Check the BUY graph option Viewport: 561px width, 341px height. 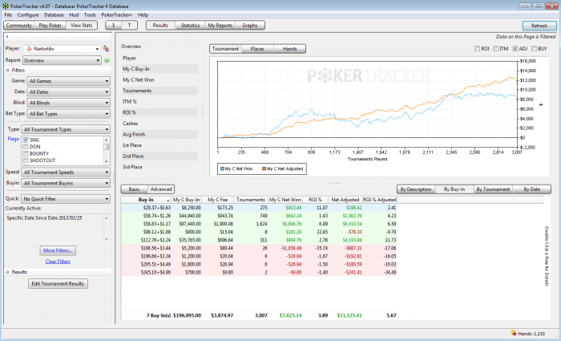point(534,49)
